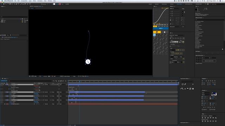Toggle Draft 3D in timeline header
The width and height of the screenshot is (225, 126).
pyautogui.click(x=56, y=81)
